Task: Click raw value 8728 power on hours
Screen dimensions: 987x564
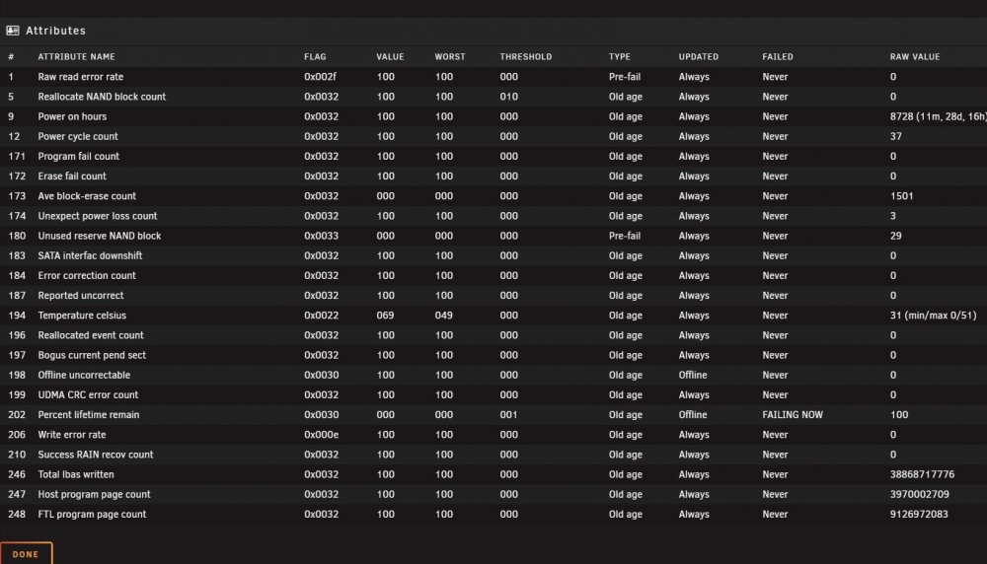Action: click(x=938, y=117)
